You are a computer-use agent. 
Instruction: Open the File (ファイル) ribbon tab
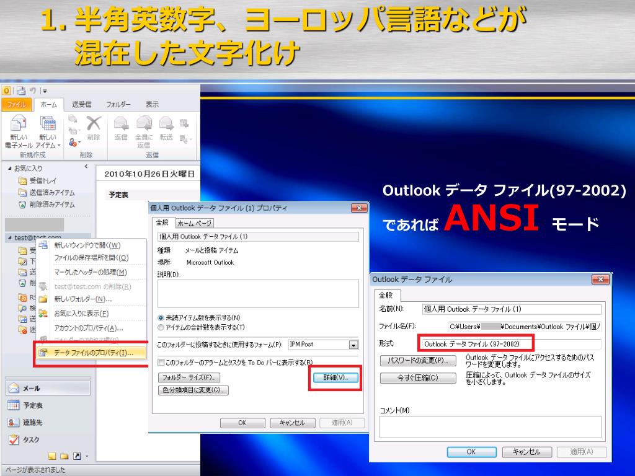(17, 104)
